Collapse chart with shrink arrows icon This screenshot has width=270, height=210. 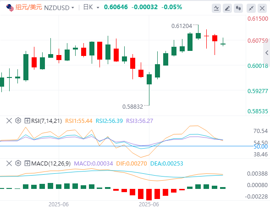[251, 8]
